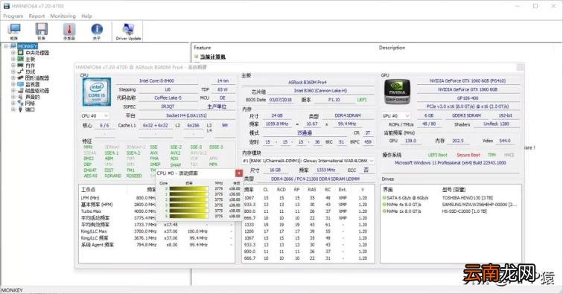Select the 监视器 monitor tree icon
The height and width of the screenshot is (294, 563).
[x=21, y=84]
